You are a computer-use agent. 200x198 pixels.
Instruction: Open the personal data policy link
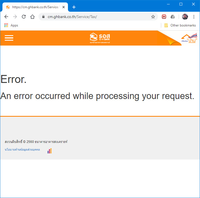pos(22,149)
